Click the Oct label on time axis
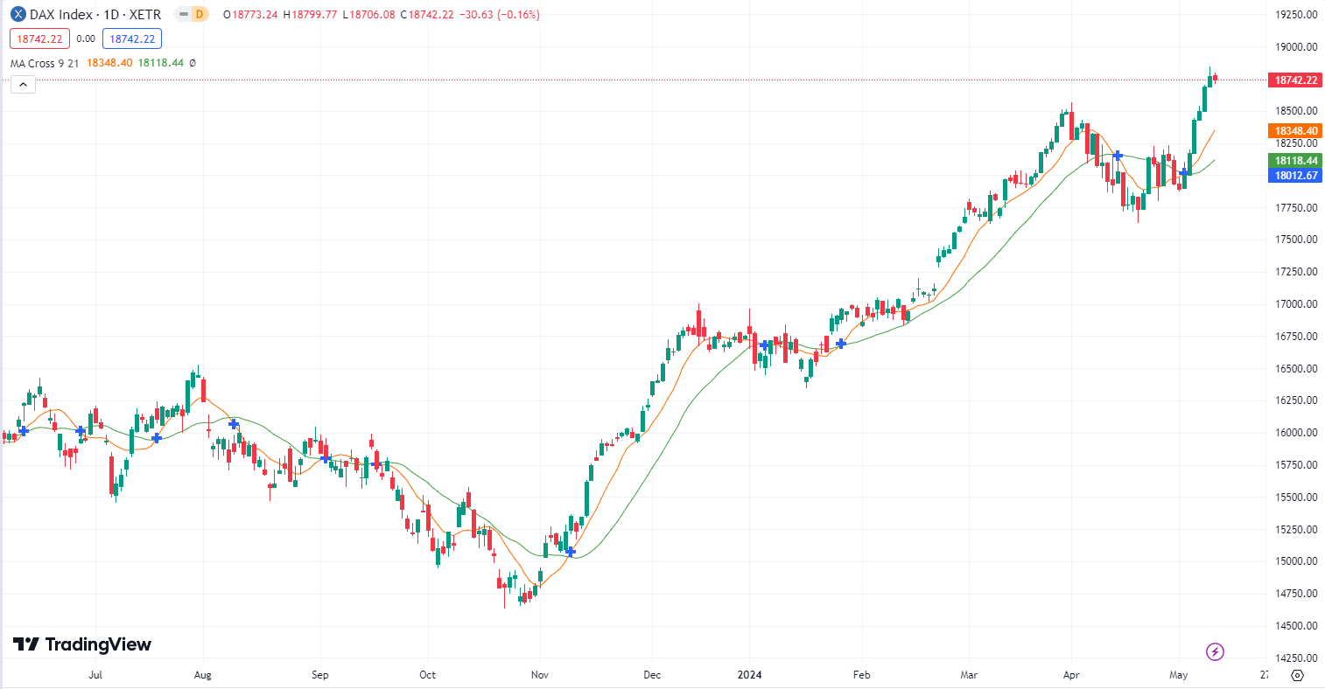 pos(427,675)
